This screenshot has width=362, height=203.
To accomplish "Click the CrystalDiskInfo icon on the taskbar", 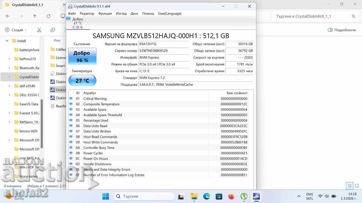I will pos(256,196).
